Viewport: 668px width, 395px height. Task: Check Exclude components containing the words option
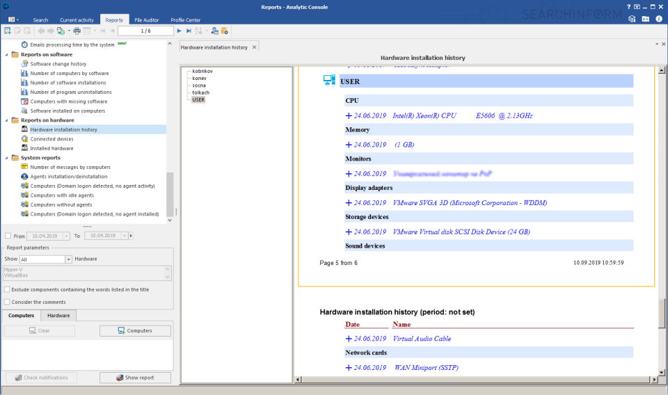tap(7, 289)
